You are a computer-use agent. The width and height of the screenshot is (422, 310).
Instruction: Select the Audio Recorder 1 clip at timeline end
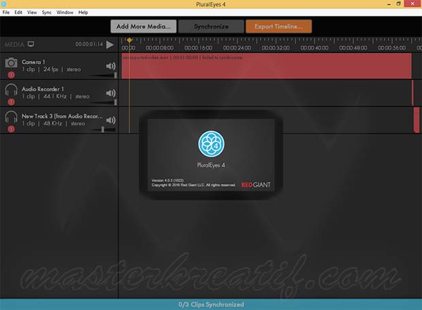412,93
